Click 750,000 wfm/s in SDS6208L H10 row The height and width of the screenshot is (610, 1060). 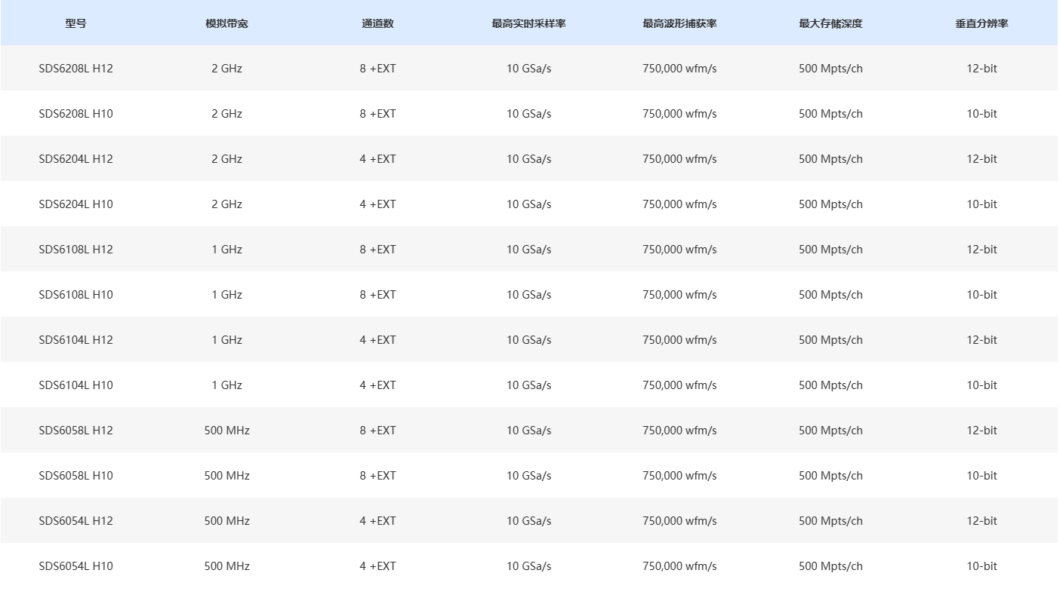(679, 114)
